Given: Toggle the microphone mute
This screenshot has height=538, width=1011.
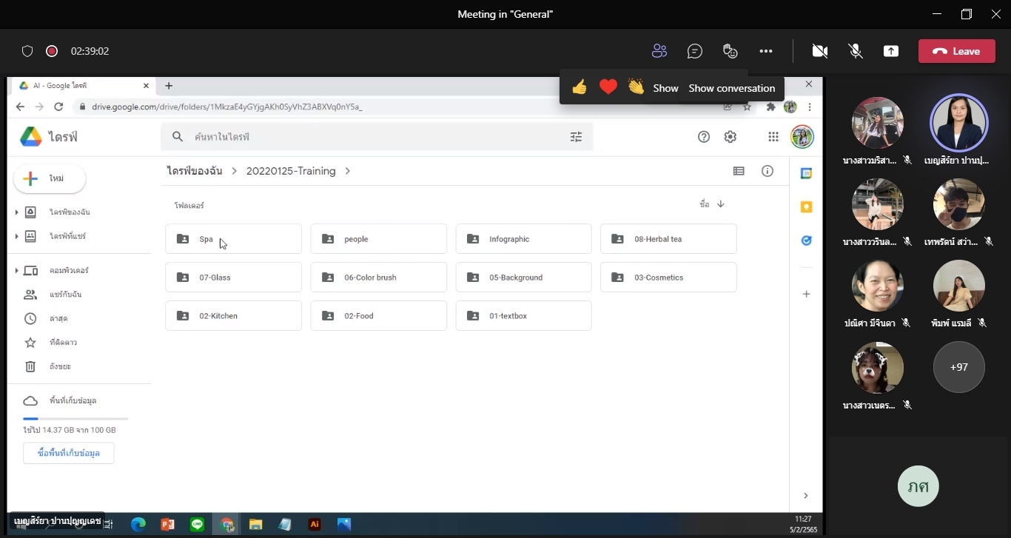Looking at the screenshot, I should [856, 51].
